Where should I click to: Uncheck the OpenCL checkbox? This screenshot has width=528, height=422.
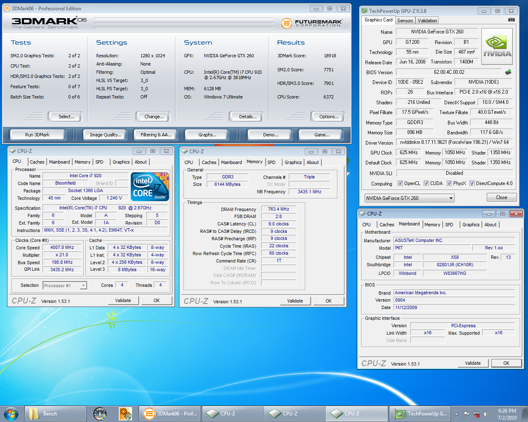click(400, 183)
